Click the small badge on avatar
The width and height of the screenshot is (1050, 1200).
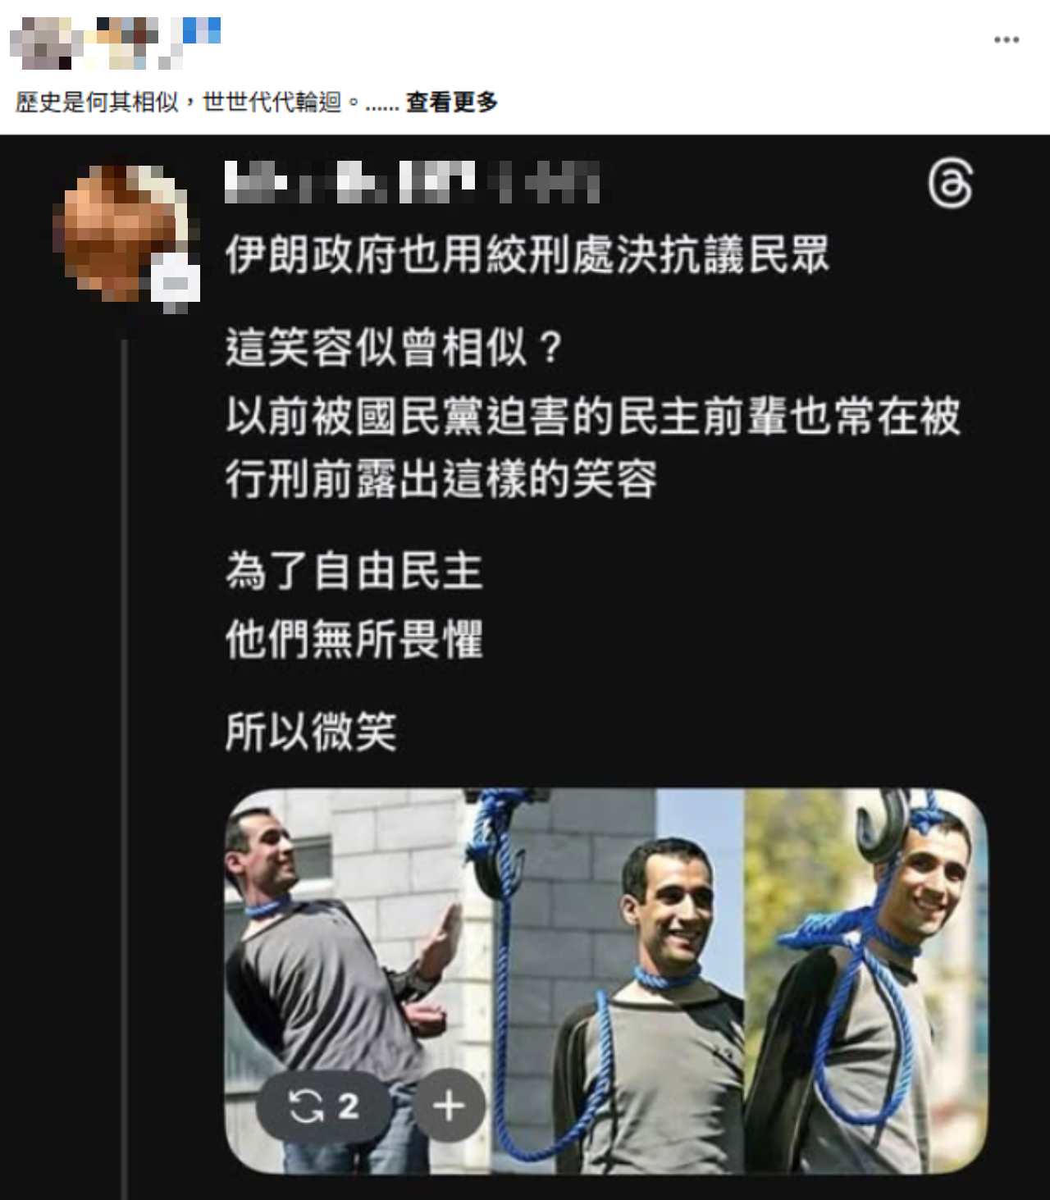[176, 283]
